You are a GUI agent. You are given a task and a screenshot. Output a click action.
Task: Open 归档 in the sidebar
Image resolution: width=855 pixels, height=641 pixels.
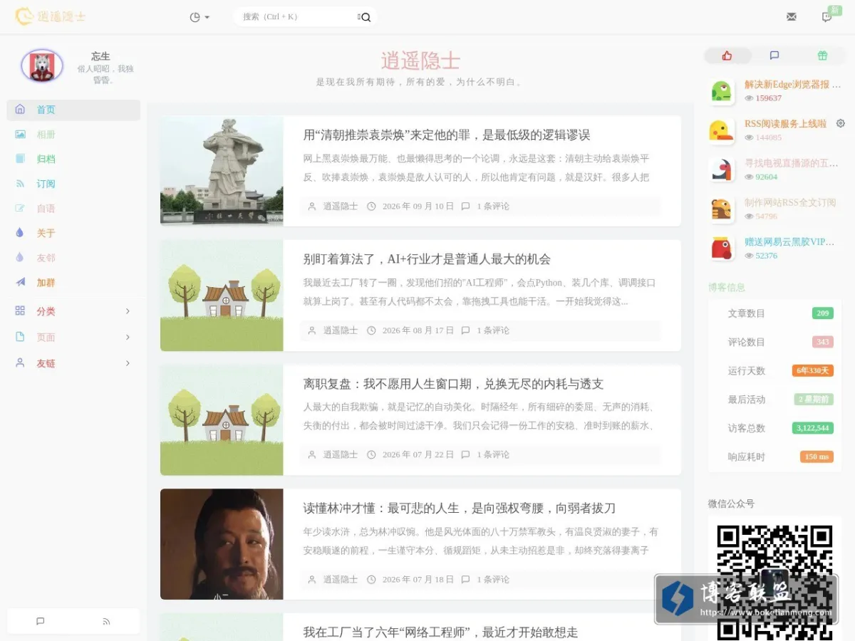[x=46, y=160]
